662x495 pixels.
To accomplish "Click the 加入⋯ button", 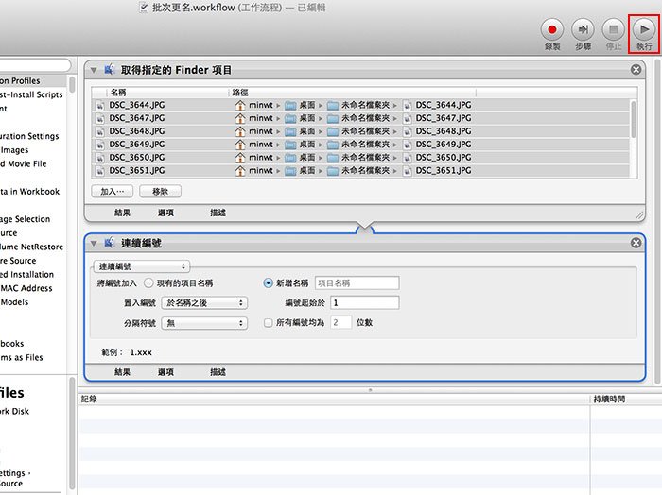I will [x=113, y=191].
